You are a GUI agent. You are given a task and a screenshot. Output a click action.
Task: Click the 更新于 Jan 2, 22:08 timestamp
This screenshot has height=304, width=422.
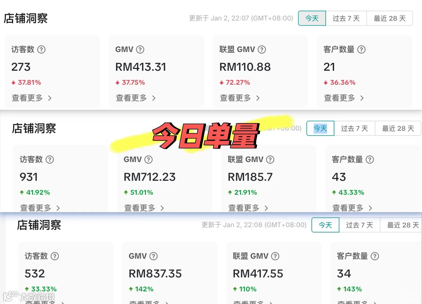click(x=254, y=225)
